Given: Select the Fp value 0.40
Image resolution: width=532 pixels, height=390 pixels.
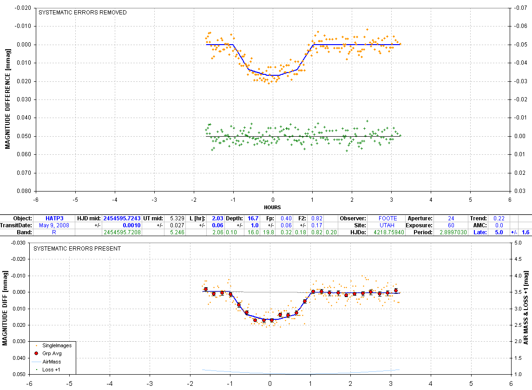Looking at the screenshot, I should [x=286, y=218].
